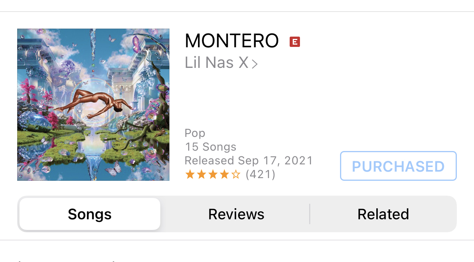474x262 pixels.
Task: Select the MONTERO album title
Action: [x=232, y=41]
